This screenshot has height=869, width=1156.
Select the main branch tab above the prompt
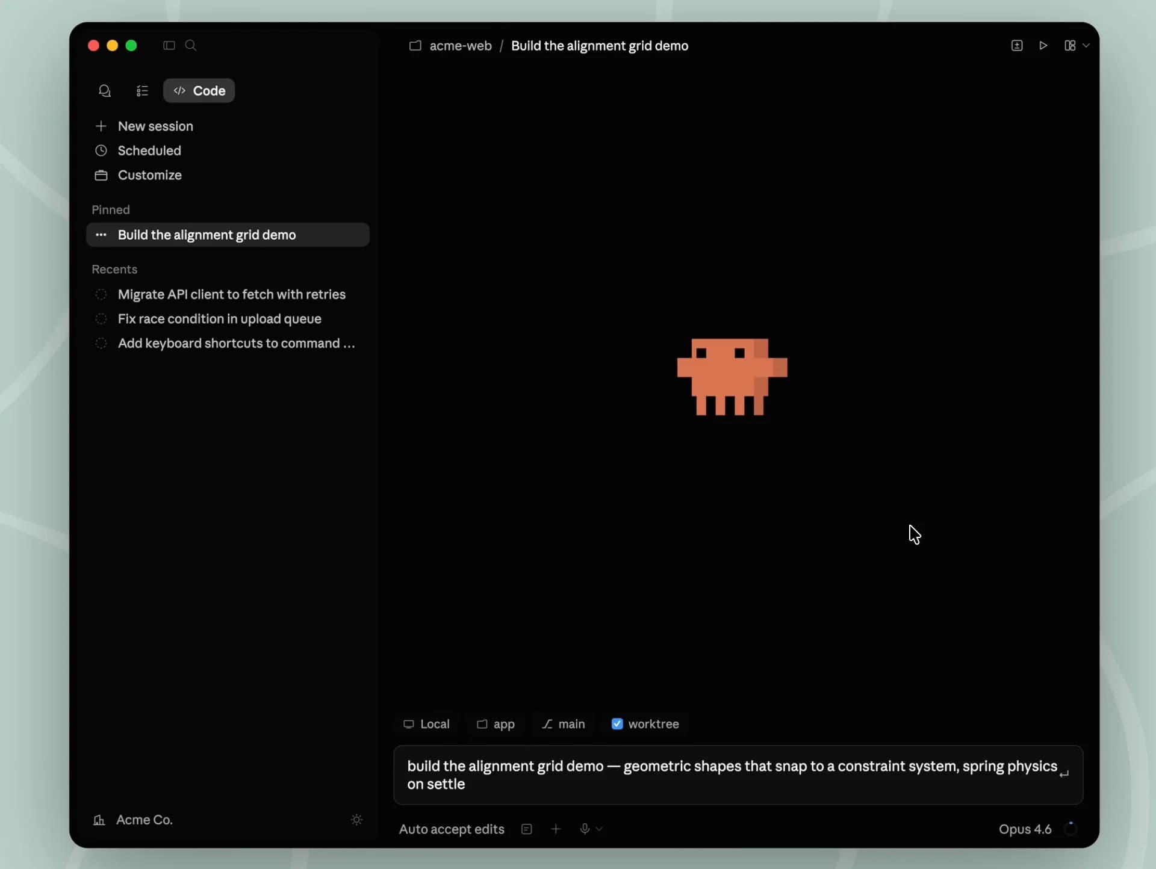tap(563, 723)
